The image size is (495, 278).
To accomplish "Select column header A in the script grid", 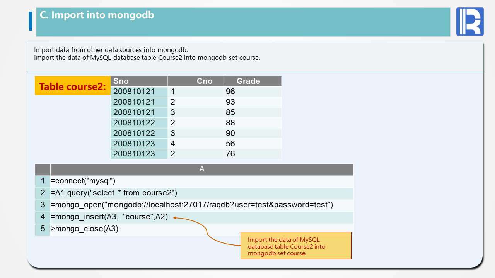I will [x=202, y=169].
